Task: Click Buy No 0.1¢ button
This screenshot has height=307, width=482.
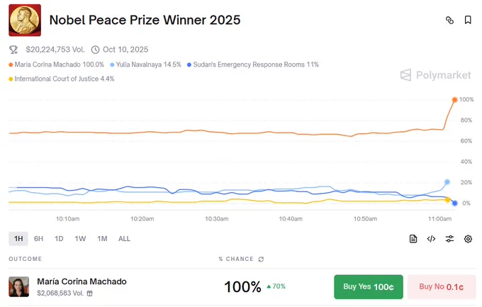Action: [442, 286]
